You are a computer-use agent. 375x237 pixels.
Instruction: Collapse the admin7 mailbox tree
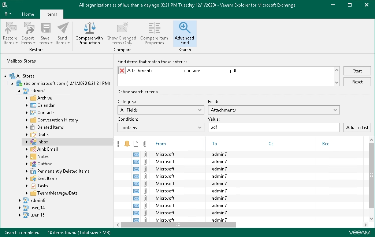coord(20,91)
